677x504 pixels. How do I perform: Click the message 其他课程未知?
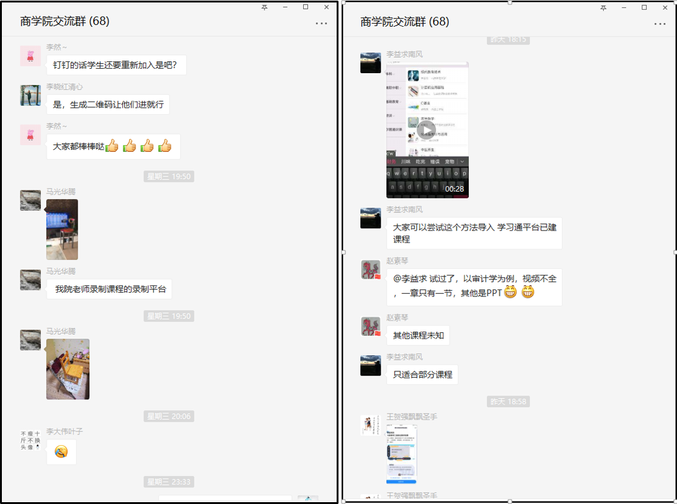(418, 335)
